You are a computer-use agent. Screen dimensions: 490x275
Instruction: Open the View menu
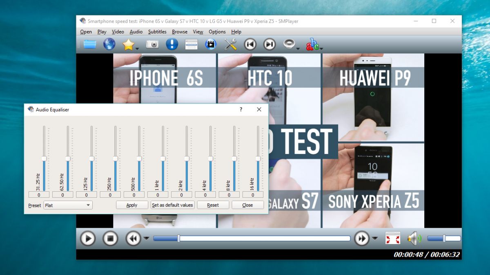pyautogui.click(x=198, y=32)
